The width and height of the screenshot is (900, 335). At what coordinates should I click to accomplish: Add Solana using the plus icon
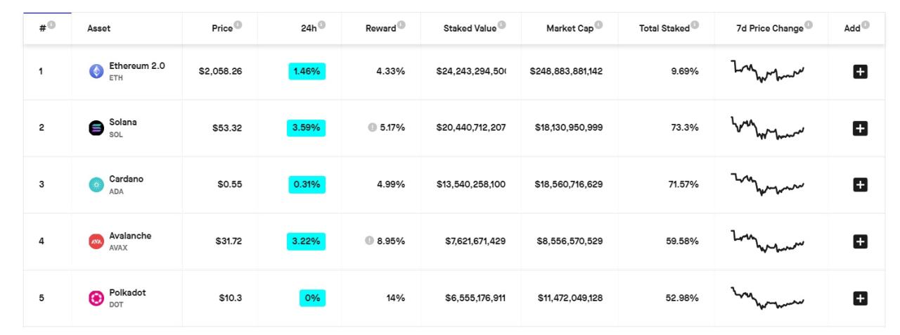[x=859, y=128]
